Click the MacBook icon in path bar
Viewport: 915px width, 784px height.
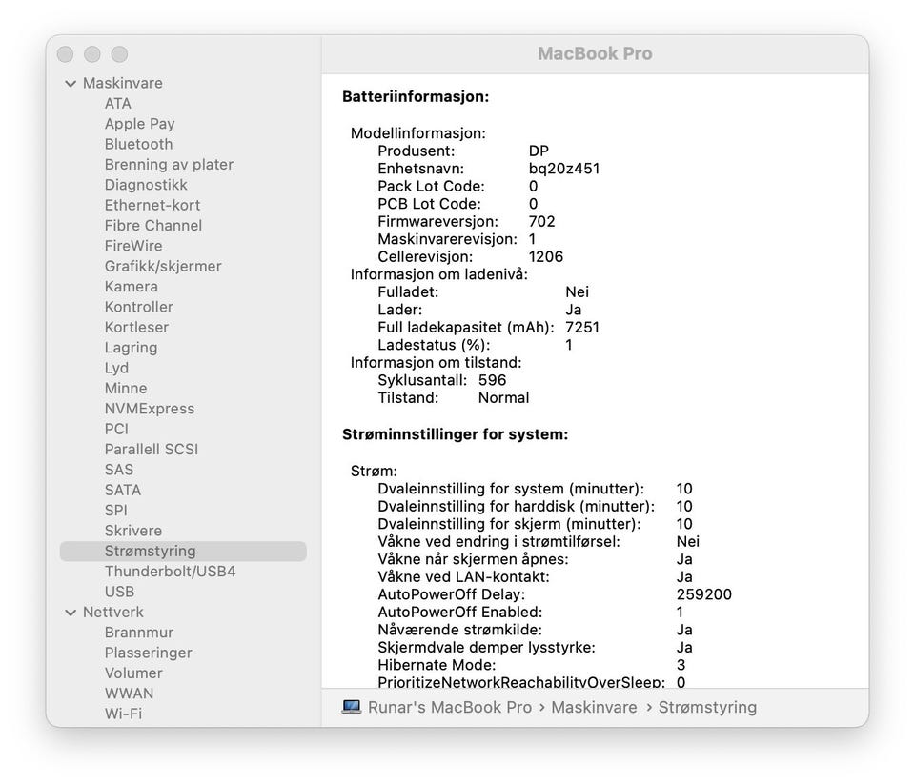[352, 707]
